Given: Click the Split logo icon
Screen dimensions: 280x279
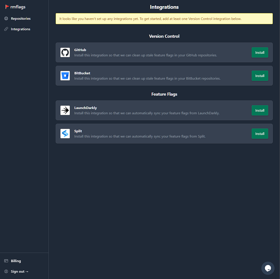Looking at the screenshot, I should (x=65, y=134).
